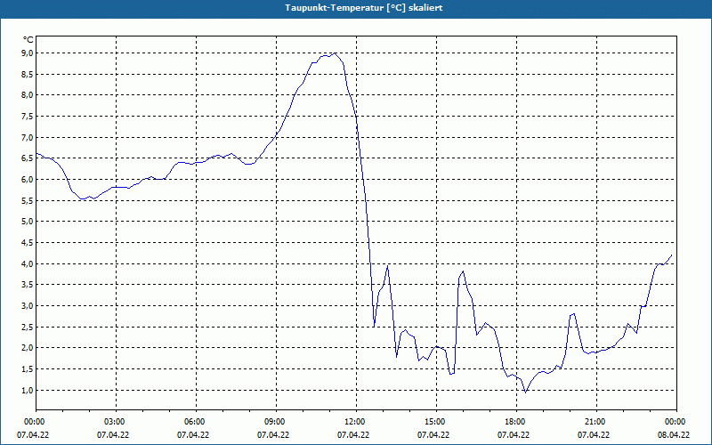Click the '8,0' y-axis value
Image resolution: width=712 pixels, height=445 pixels.
[28, 95]
